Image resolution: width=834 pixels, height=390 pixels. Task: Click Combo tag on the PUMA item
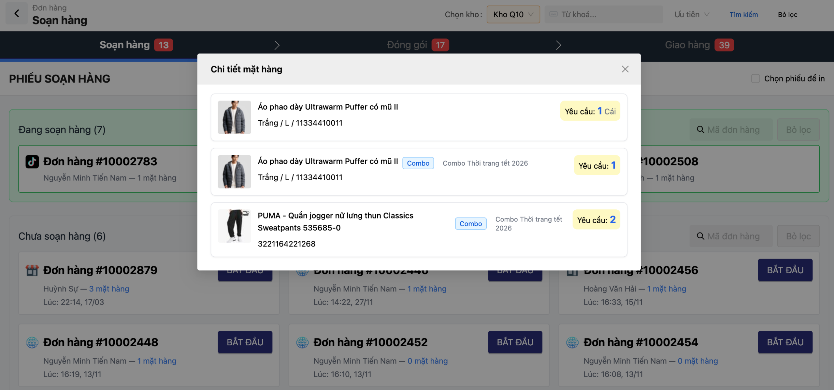coord(470,224)
